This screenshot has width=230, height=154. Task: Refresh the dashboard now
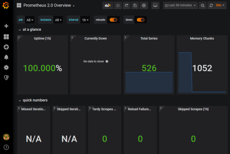click(211, 5)
